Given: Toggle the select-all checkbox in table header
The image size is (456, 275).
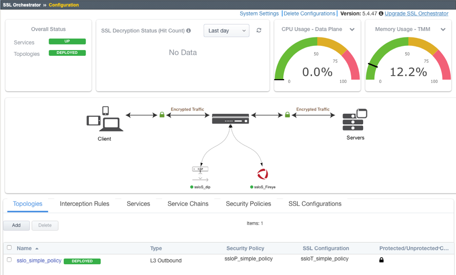Looking at the screenshot, I should pos(9,247).
